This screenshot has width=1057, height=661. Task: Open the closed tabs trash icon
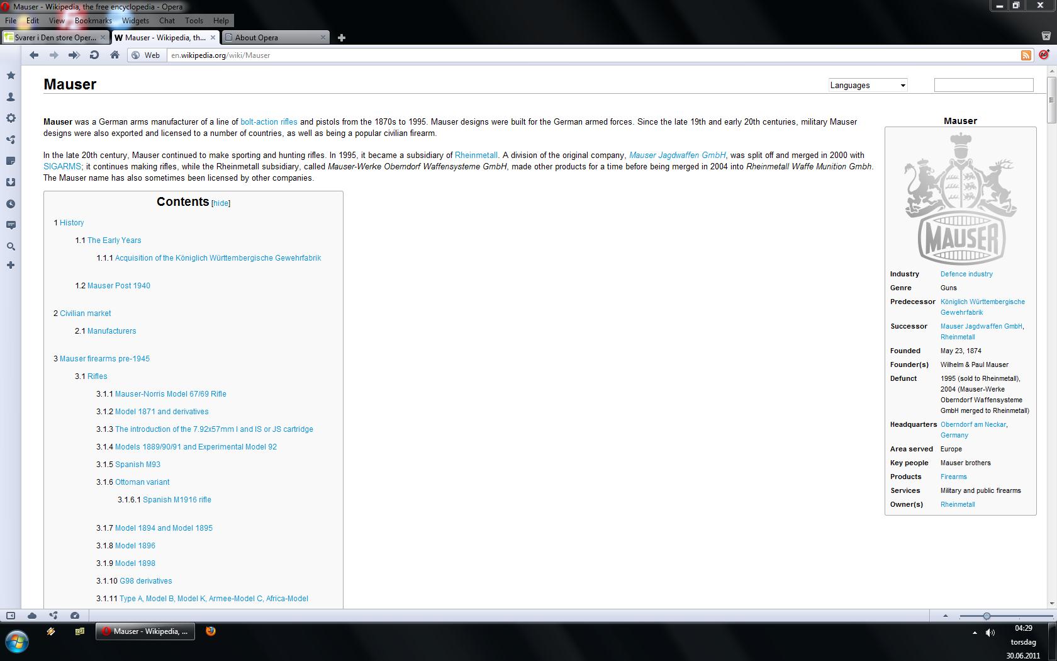pos(1046,37)
